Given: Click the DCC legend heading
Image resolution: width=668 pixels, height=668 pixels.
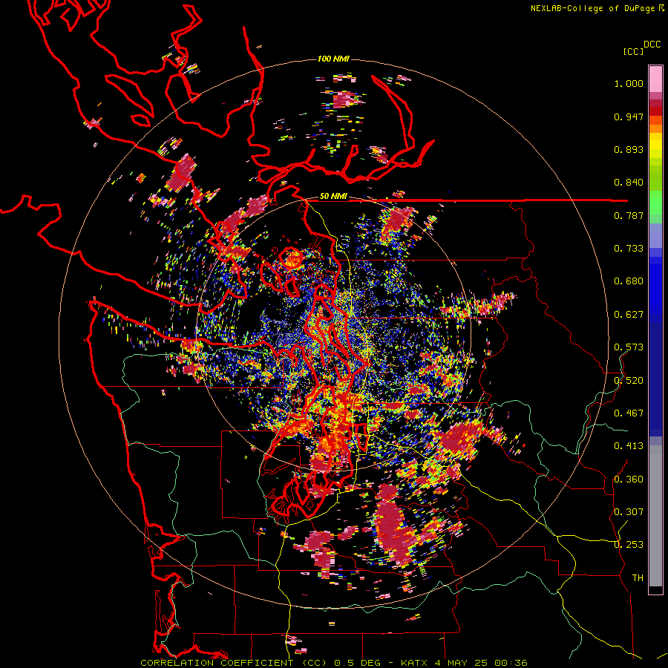Looking at the screenshot, I should 652,45.
